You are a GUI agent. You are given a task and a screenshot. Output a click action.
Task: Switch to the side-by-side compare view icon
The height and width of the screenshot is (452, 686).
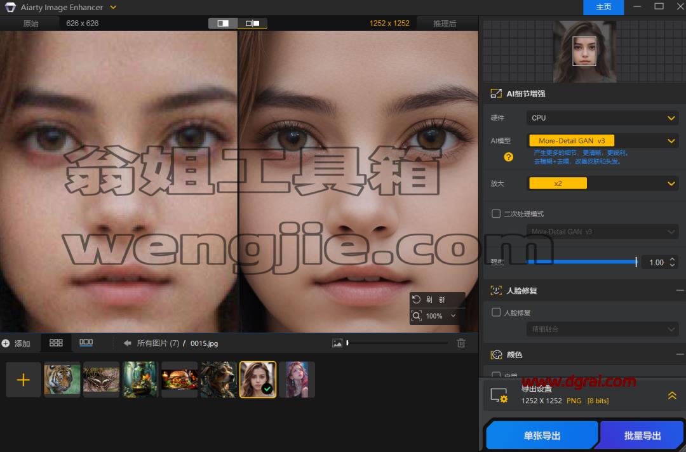click(x=252, y=23)
